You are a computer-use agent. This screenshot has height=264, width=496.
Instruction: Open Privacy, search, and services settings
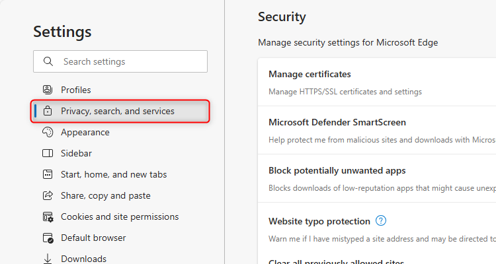coord(118,111)
